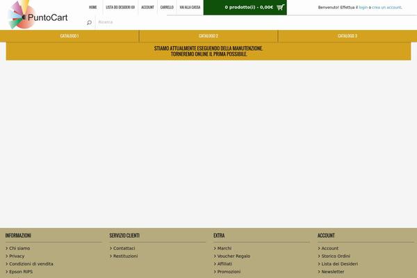
Task: Open the Restituzioni link
Action: [x=125, y=256]
